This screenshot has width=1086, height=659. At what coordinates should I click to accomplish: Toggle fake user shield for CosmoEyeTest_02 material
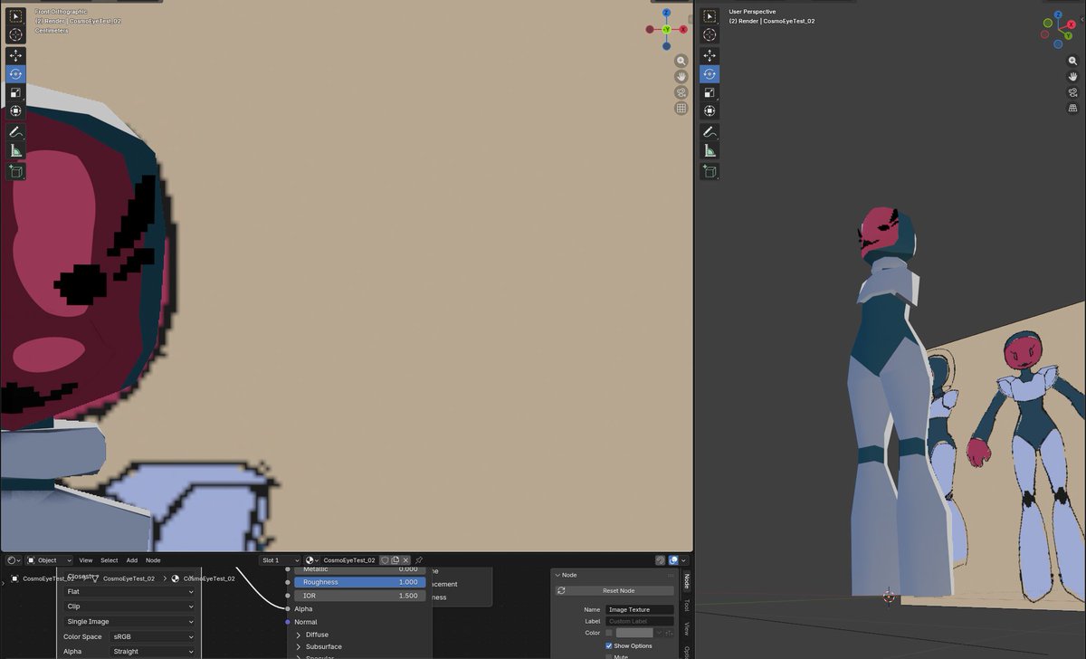point(385,560)
